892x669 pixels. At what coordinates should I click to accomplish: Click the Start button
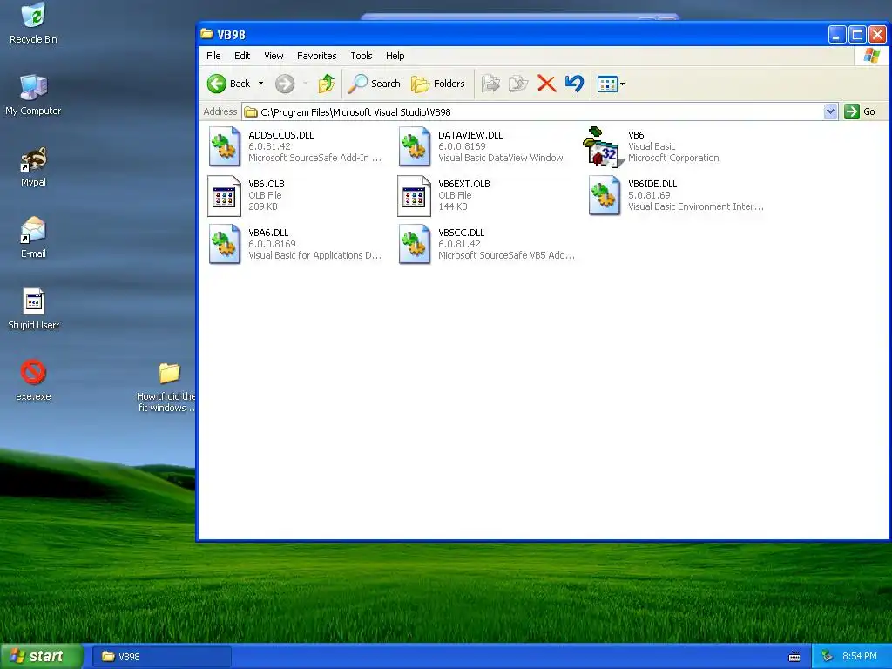[41, 656]
